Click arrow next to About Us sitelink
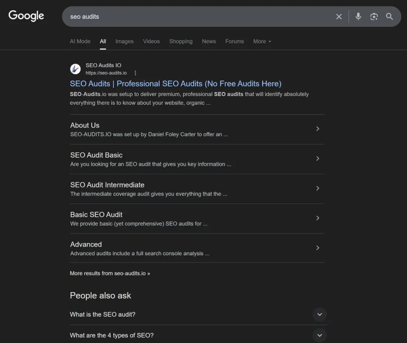 [318, 129]
